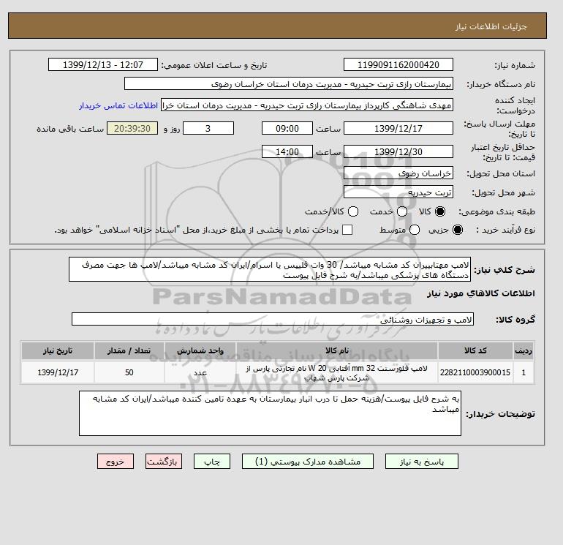Click the نام کالا column header
Image resolution: width=563 pixels, height=545 pixels.
pyautogui.click(x=337, y=350)
